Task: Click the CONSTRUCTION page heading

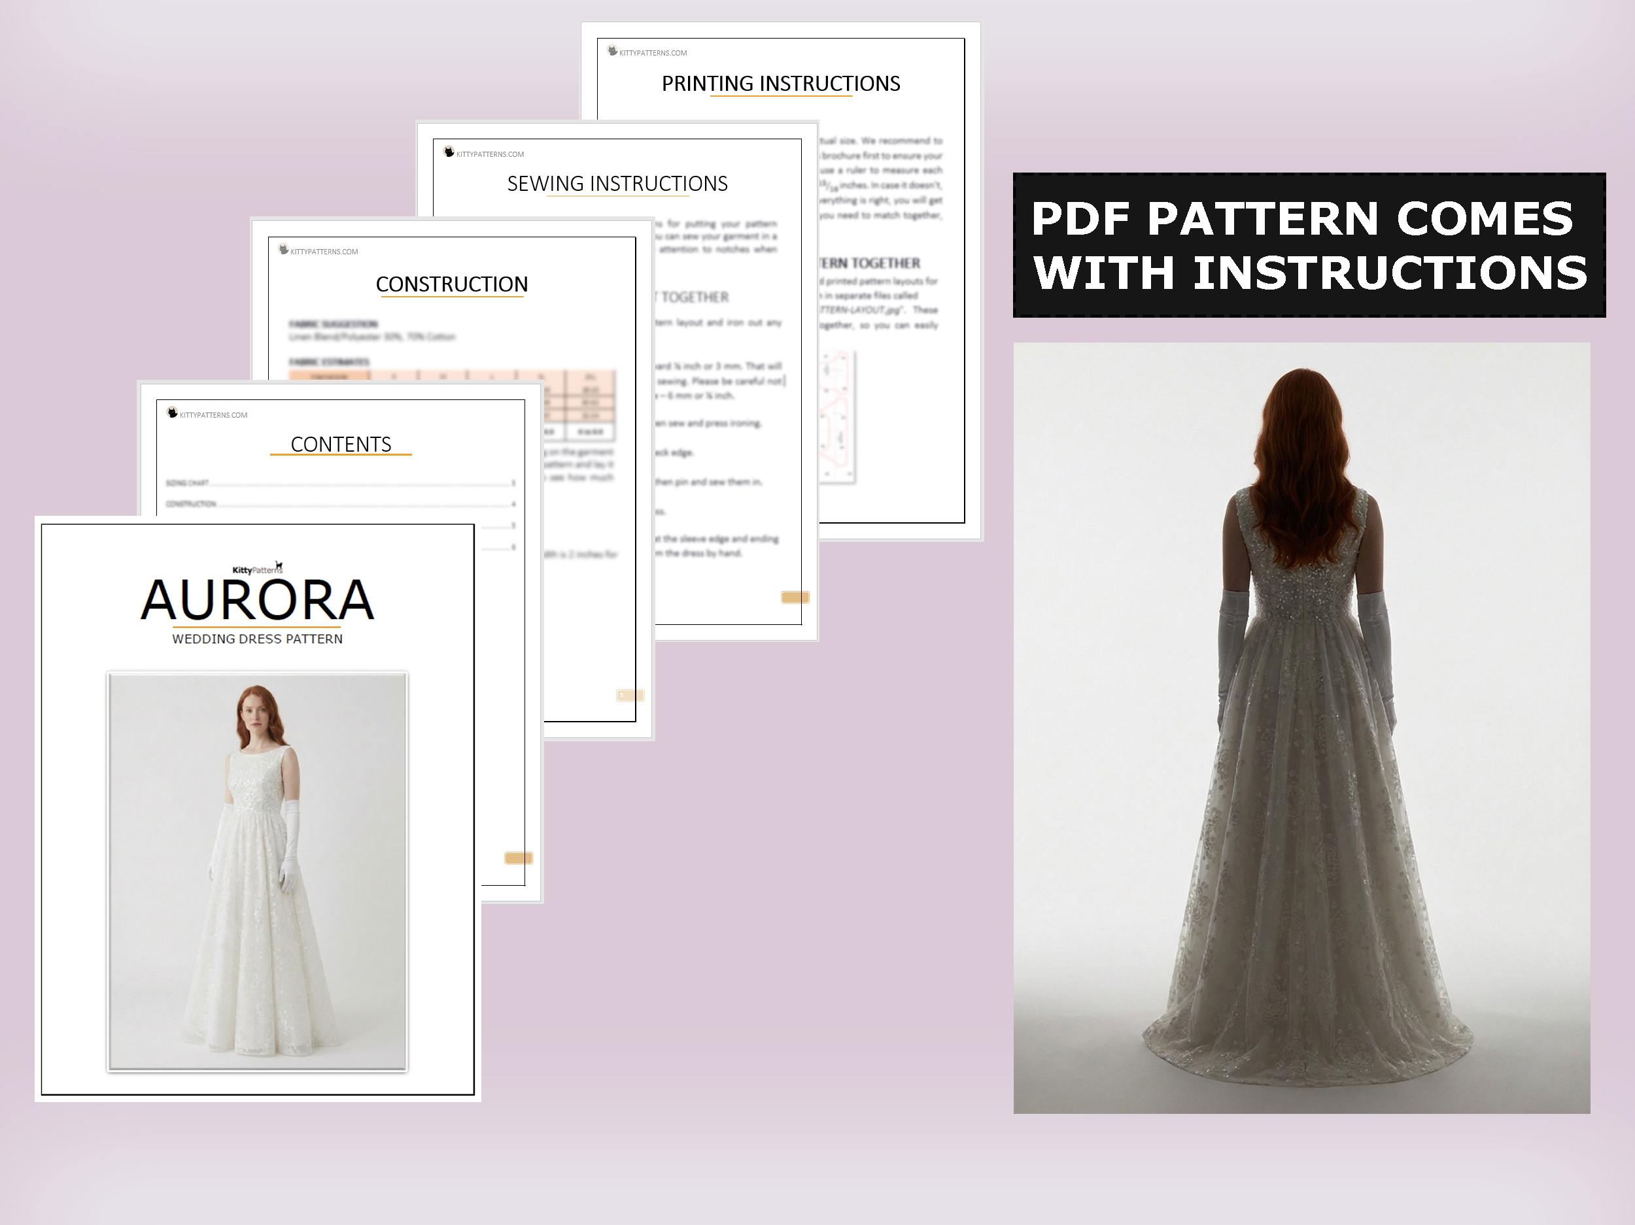Action: coord(452,284)
